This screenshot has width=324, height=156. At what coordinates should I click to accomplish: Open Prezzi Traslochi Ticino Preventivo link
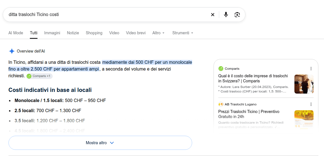coord(249,114)
